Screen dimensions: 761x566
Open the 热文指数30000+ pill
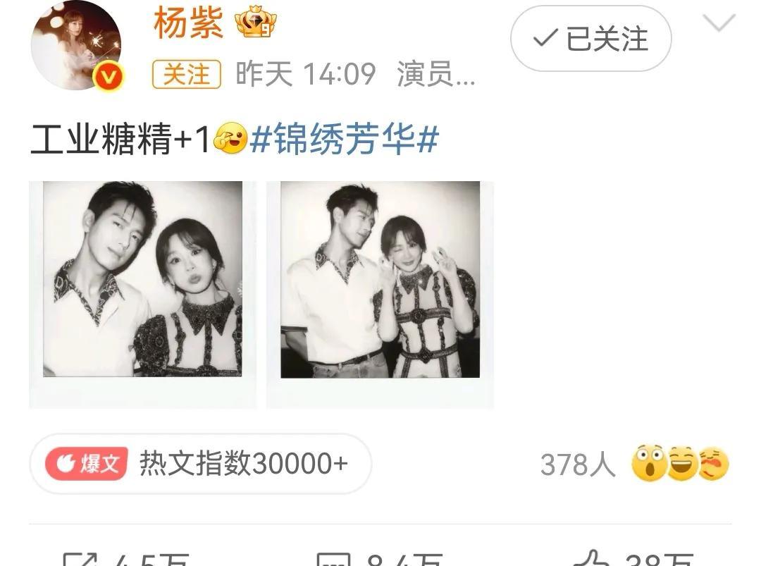[x=201, y=464]
